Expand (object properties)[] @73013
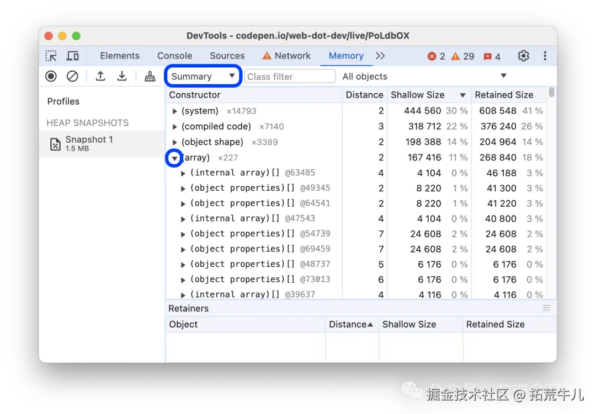The image size is (596, 414). (183, 279)
